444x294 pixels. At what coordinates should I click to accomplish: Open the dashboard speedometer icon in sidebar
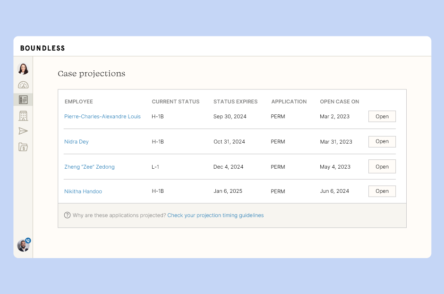[23, 85]
